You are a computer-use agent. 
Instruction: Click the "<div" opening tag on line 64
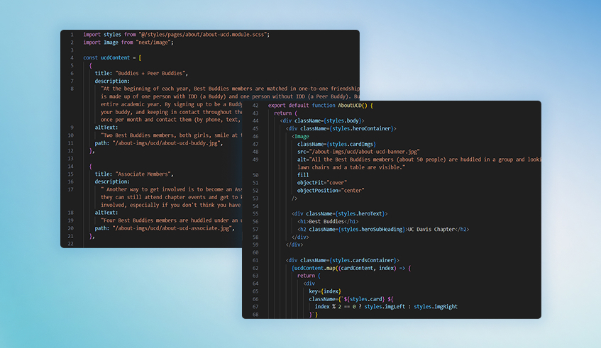pyautogui.click(x=309, y=284)
